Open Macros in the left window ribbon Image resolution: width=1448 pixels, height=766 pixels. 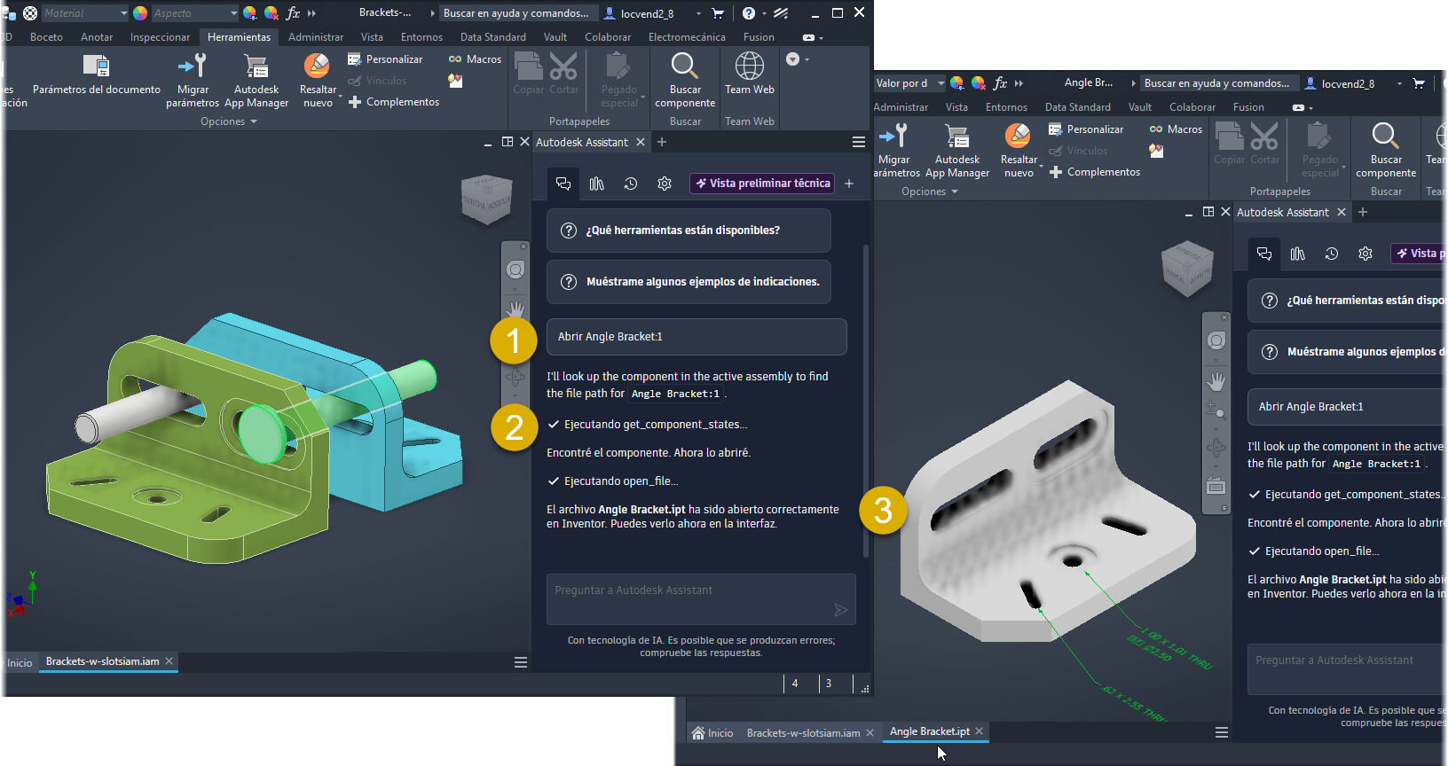[476, 59]
